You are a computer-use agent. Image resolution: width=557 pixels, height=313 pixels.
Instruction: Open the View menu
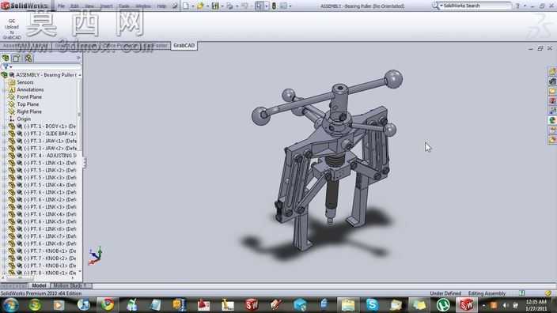pos(89,6)
